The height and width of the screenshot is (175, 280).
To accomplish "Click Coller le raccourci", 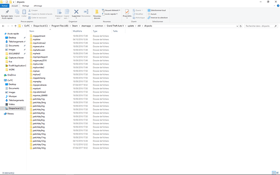I will pos(37,18).
